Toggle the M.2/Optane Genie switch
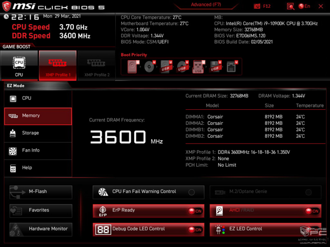330x247 pixels. (x=308, y=192)
